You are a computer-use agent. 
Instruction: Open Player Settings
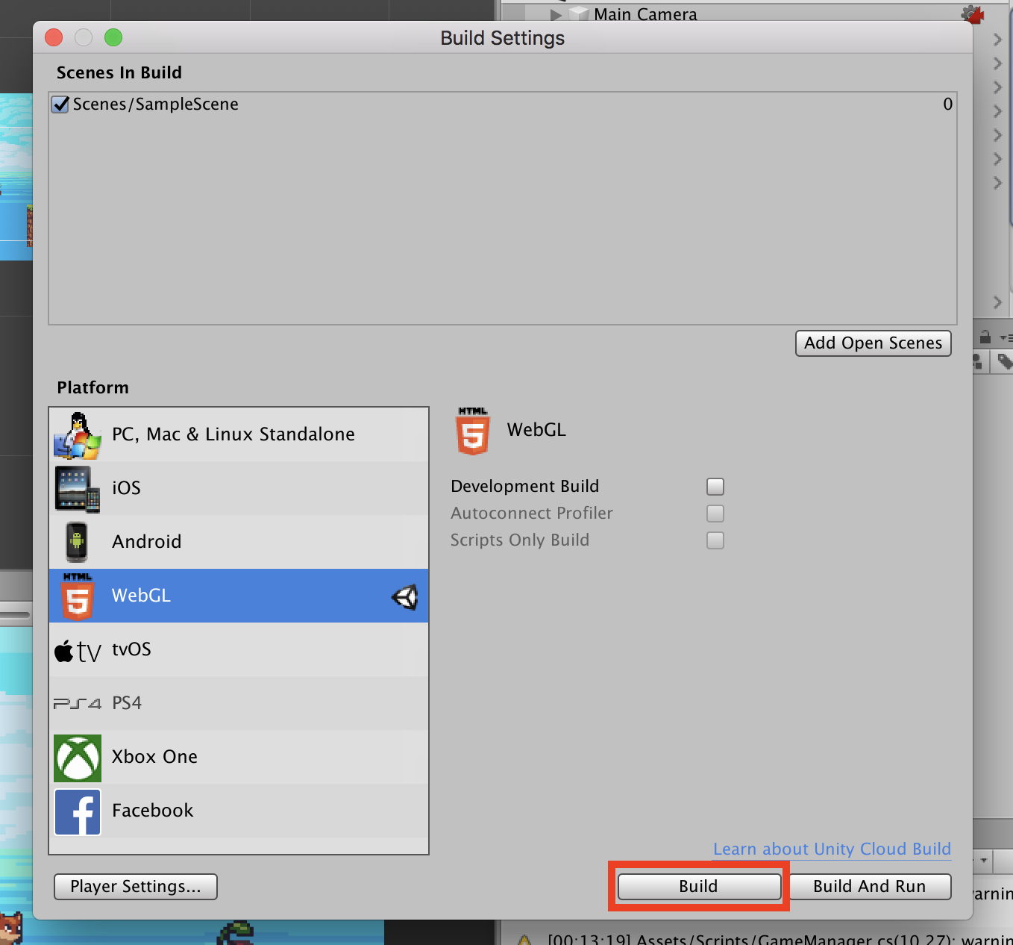(x=136, y=887)
